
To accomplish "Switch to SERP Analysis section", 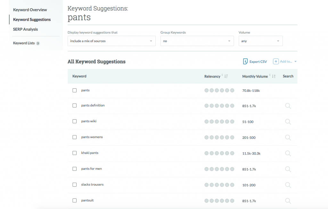I will (x=25, y=29).
